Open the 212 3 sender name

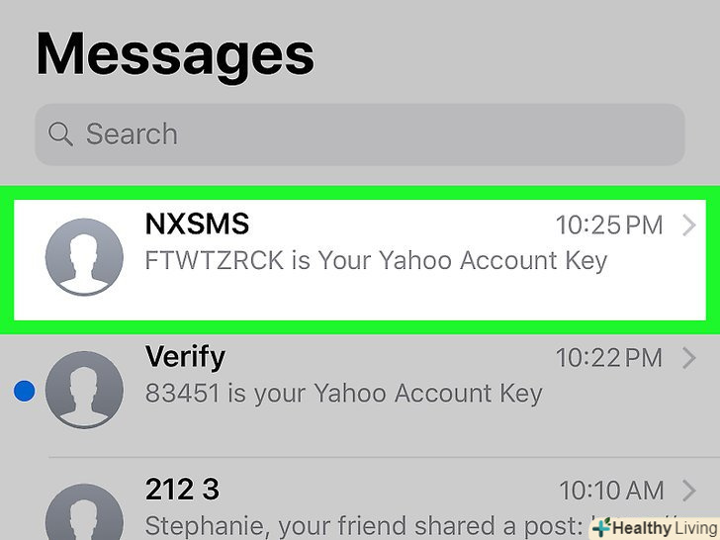182,489
